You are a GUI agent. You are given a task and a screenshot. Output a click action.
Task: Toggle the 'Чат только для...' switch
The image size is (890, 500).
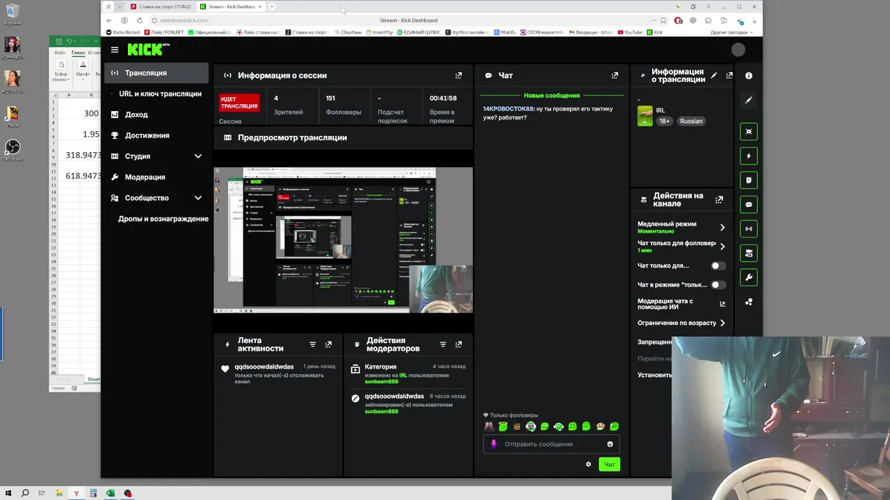718,265
